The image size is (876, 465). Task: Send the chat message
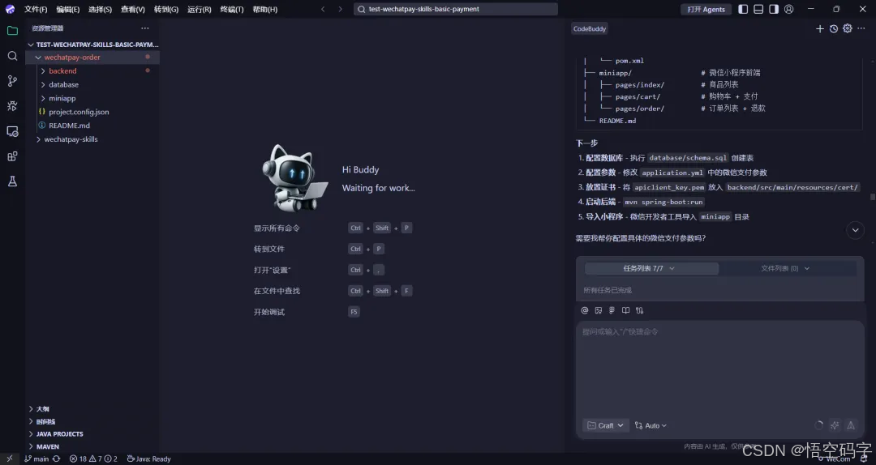pos(851,425)
